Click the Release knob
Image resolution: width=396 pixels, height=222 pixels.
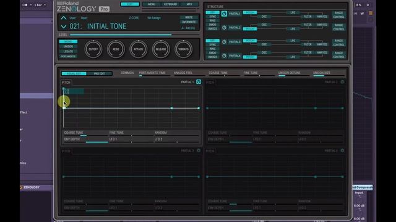click(x=161, y=49)
